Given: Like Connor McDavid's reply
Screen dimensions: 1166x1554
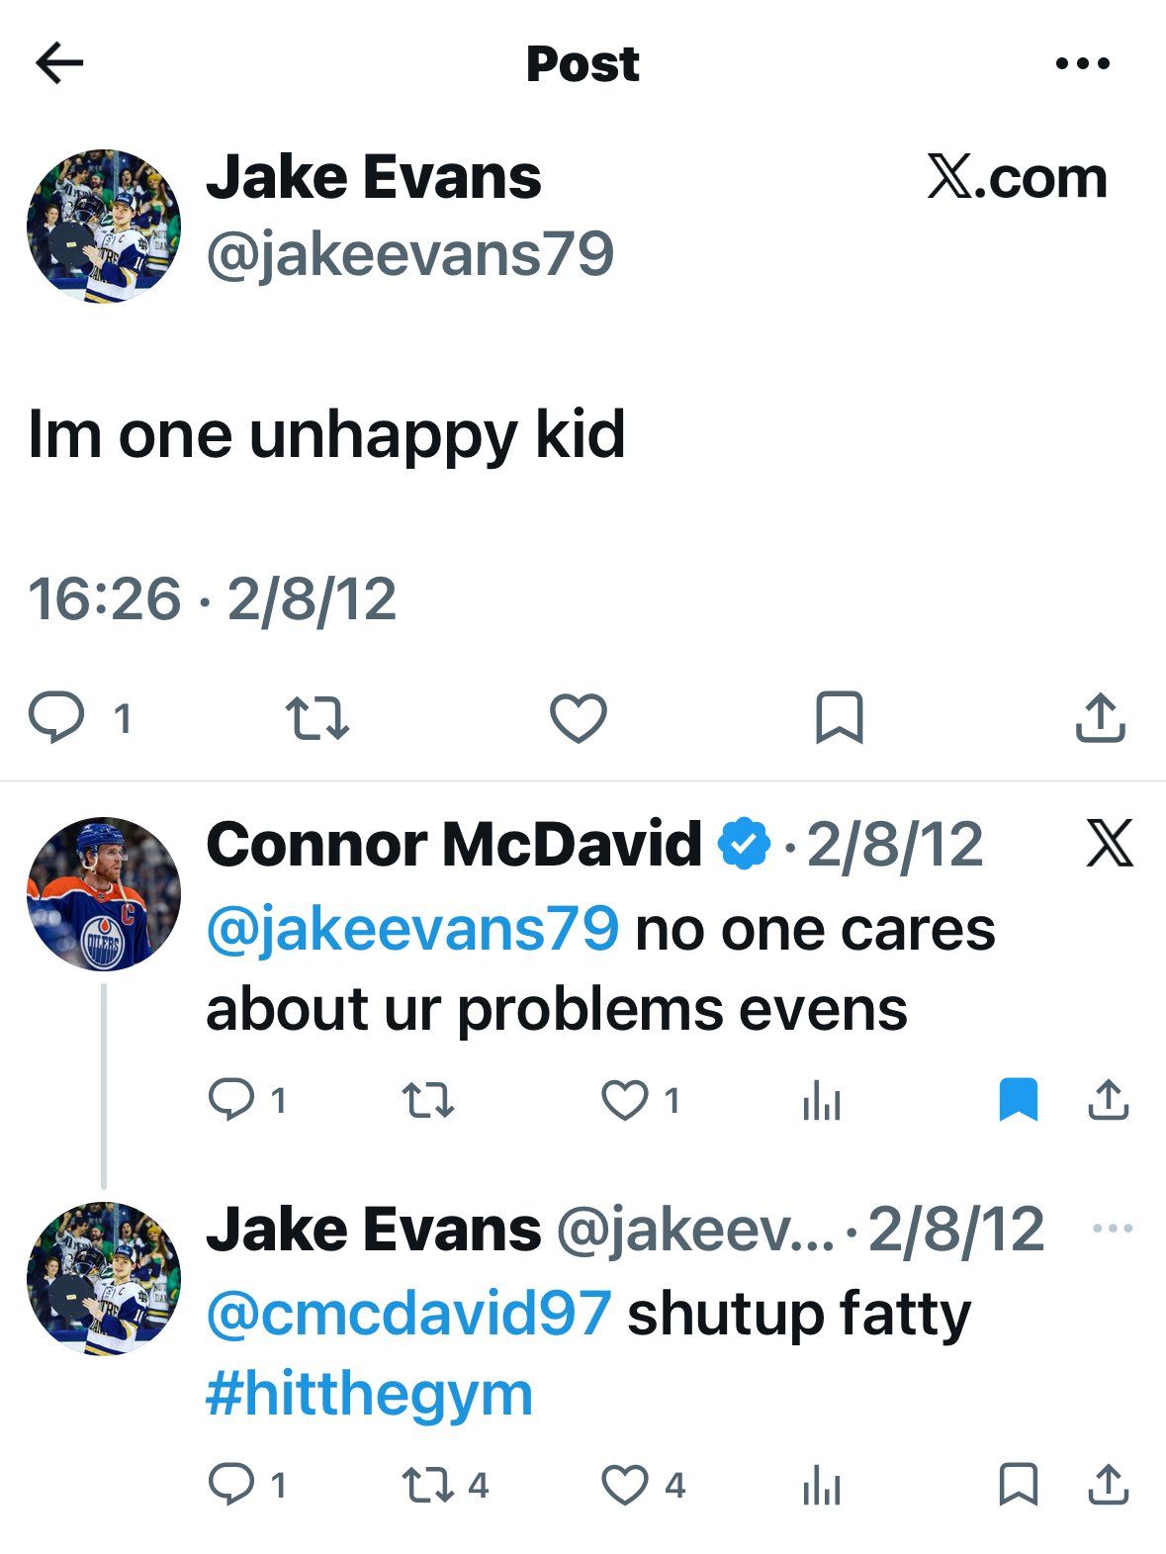Looking at the screenshot, I should coord(625,1100).
